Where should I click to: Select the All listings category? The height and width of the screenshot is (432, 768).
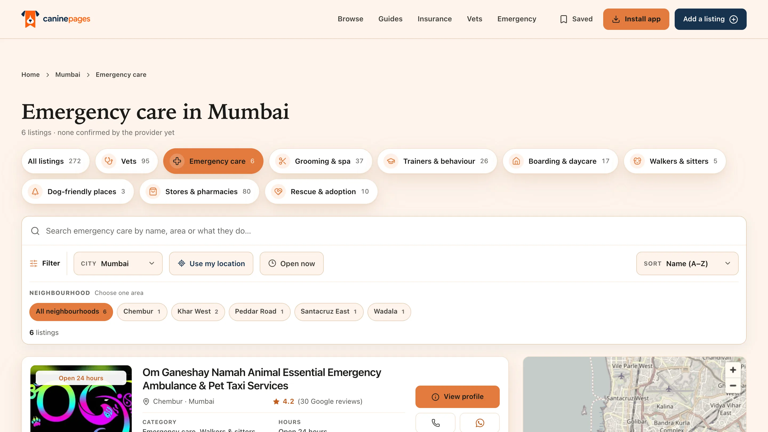pyautogui.click(x=55, y=161)
